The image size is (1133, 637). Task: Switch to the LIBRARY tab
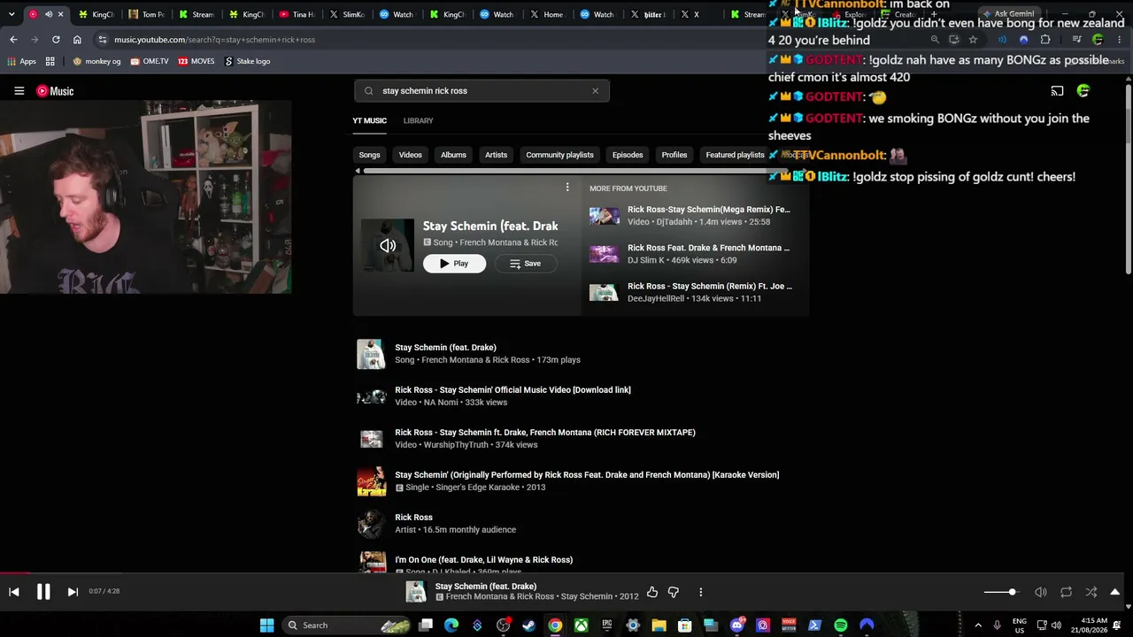[418, 120]
